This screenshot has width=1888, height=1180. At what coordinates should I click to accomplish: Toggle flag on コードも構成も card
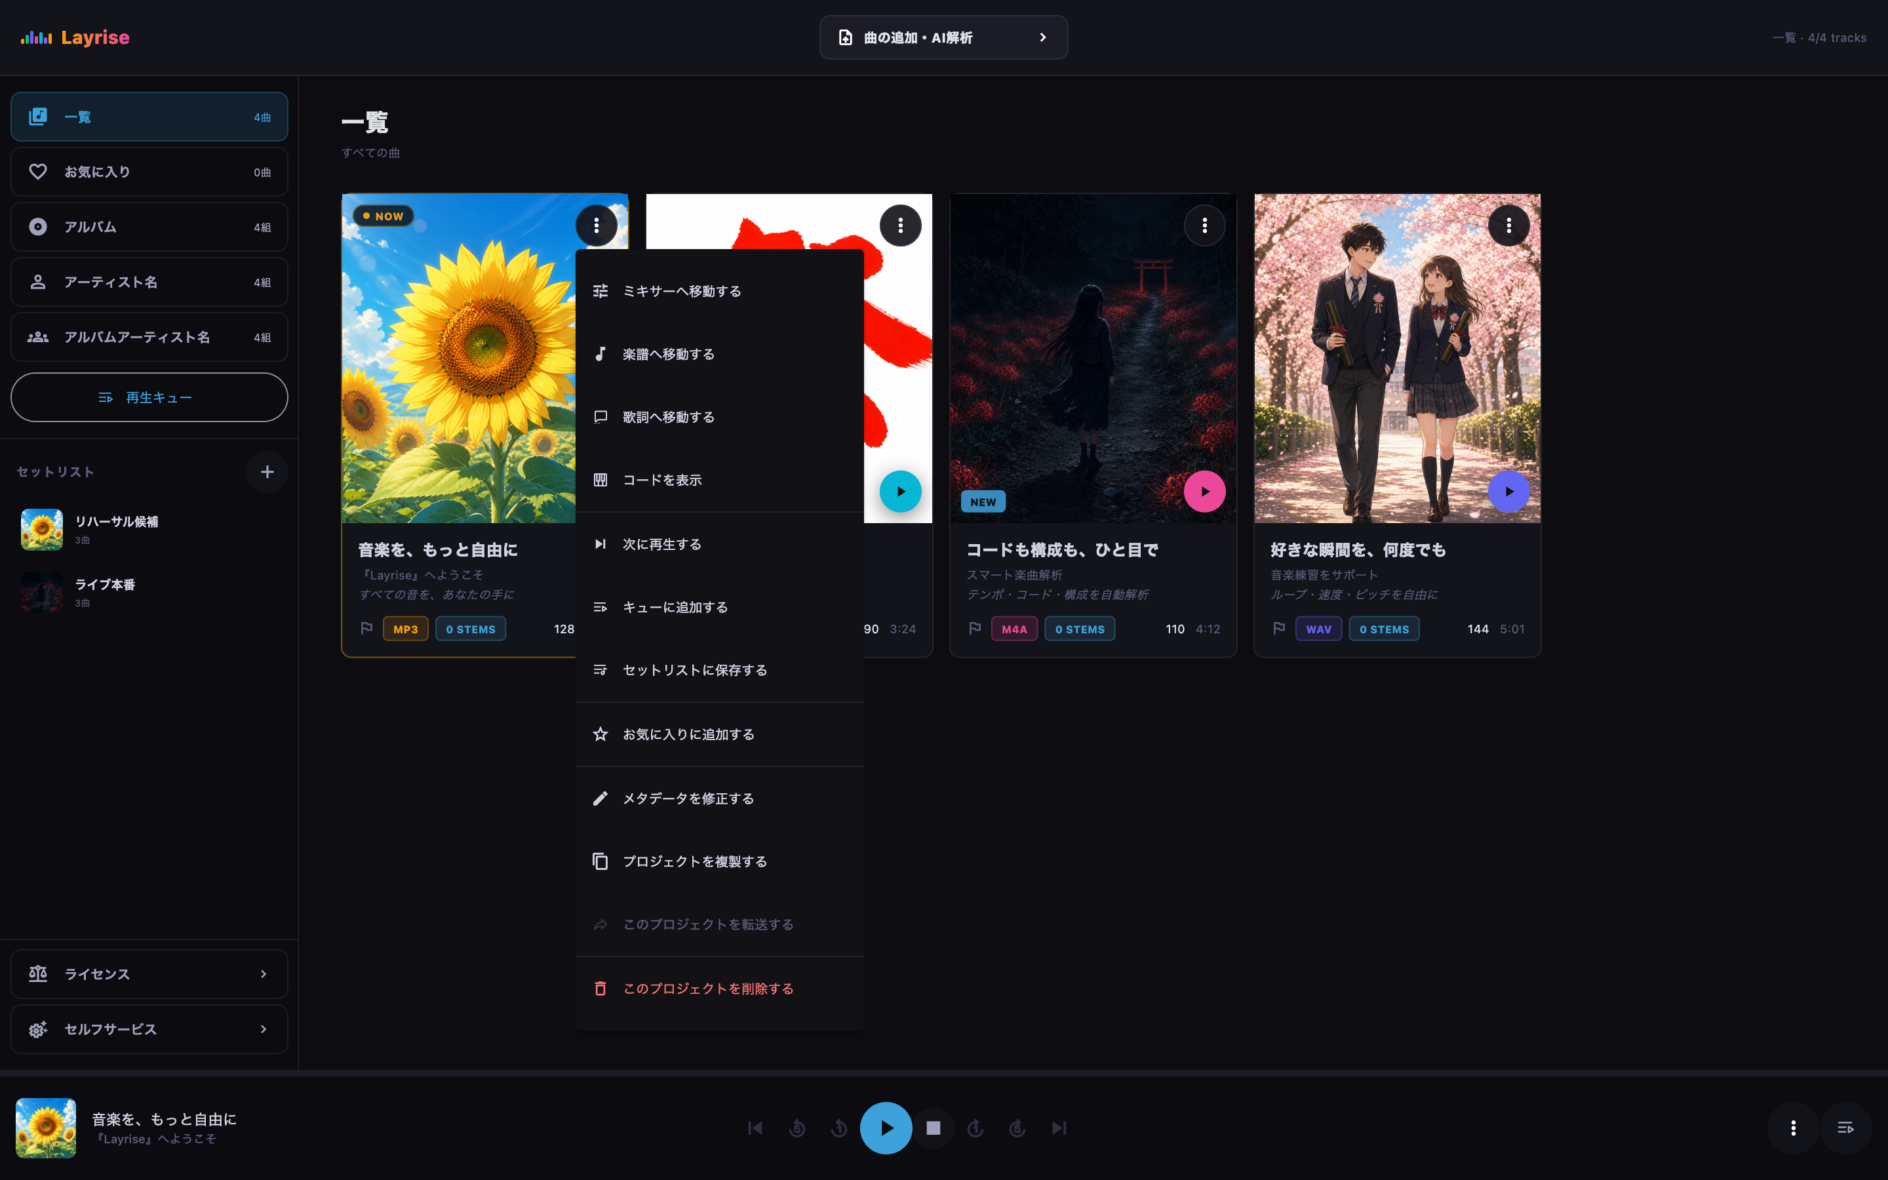(975, 628)
